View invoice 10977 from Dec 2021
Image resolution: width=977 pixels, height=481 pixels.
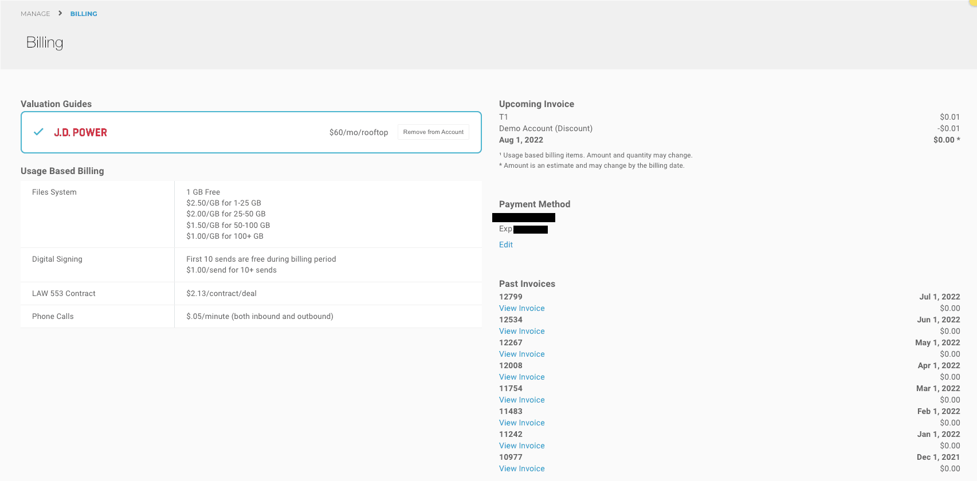point(521,468)
